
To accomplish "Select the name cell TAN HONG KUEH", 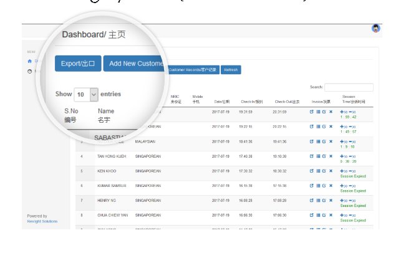I will 112,156.
